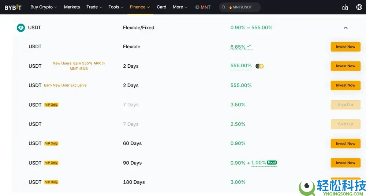366x196 pixels.
Task: Click the MNT token icon in navbar
Action: [197, 7]
